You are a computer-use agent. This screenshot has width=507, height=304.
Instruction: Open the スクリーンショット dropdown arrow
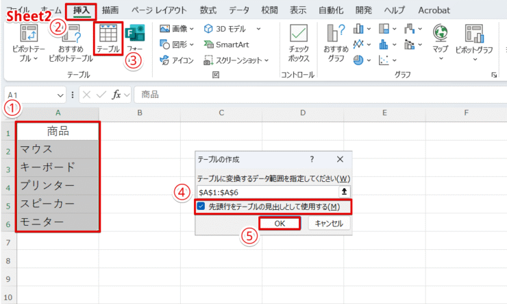click(267, 60)
